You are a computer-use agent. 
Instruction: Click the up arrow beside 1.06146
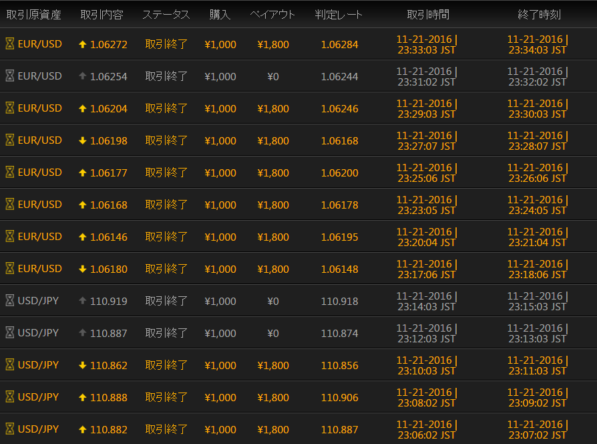tap(82, 237)
